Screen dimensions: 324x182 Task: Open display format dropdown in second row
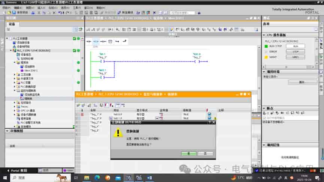pos(157,118)
